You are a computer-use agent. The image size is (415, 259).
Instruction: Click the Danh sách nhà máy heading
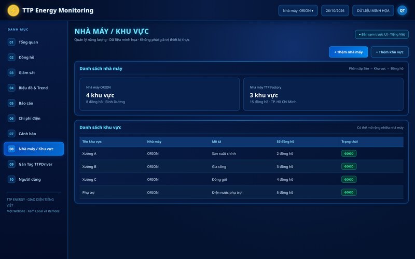[x=101, y=69]
